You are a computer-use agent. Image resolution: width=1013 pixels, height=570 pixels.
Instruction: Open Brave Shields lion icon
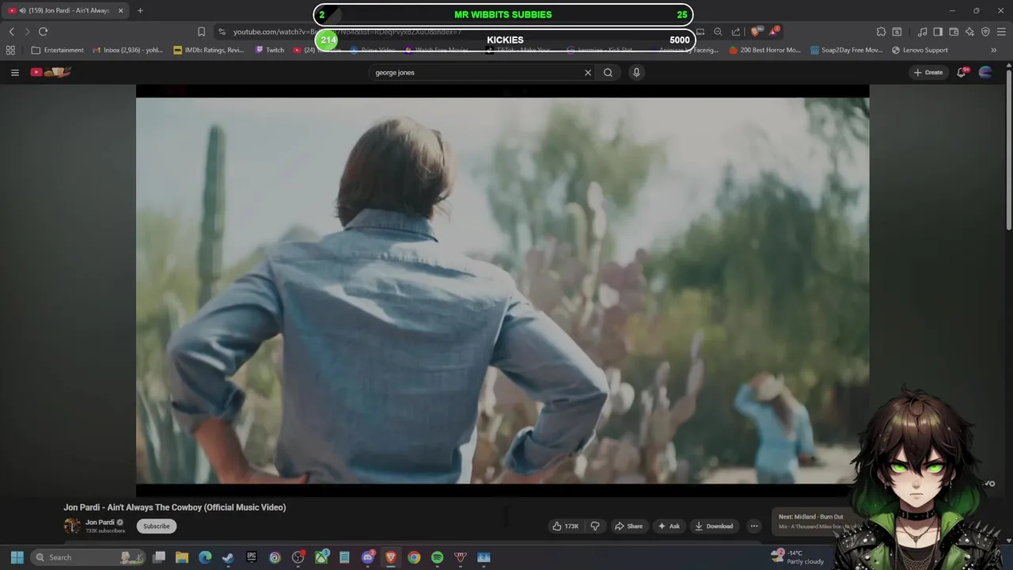(x=755, y=32)
